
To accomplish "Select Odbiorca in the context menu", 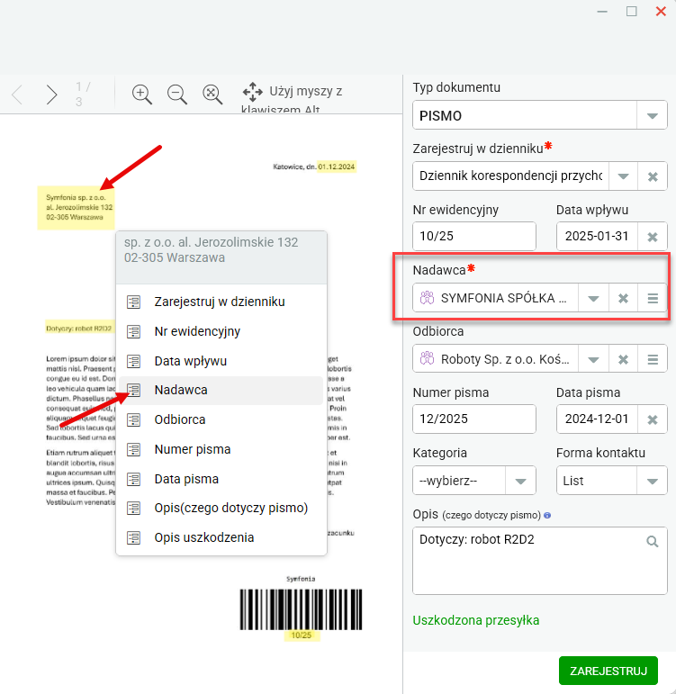I will point(221,419).
